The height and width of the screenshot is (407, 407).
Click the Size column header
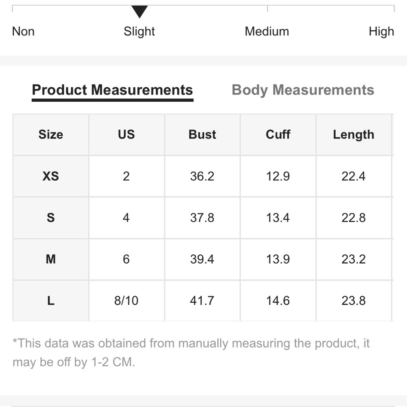[50, 135]
